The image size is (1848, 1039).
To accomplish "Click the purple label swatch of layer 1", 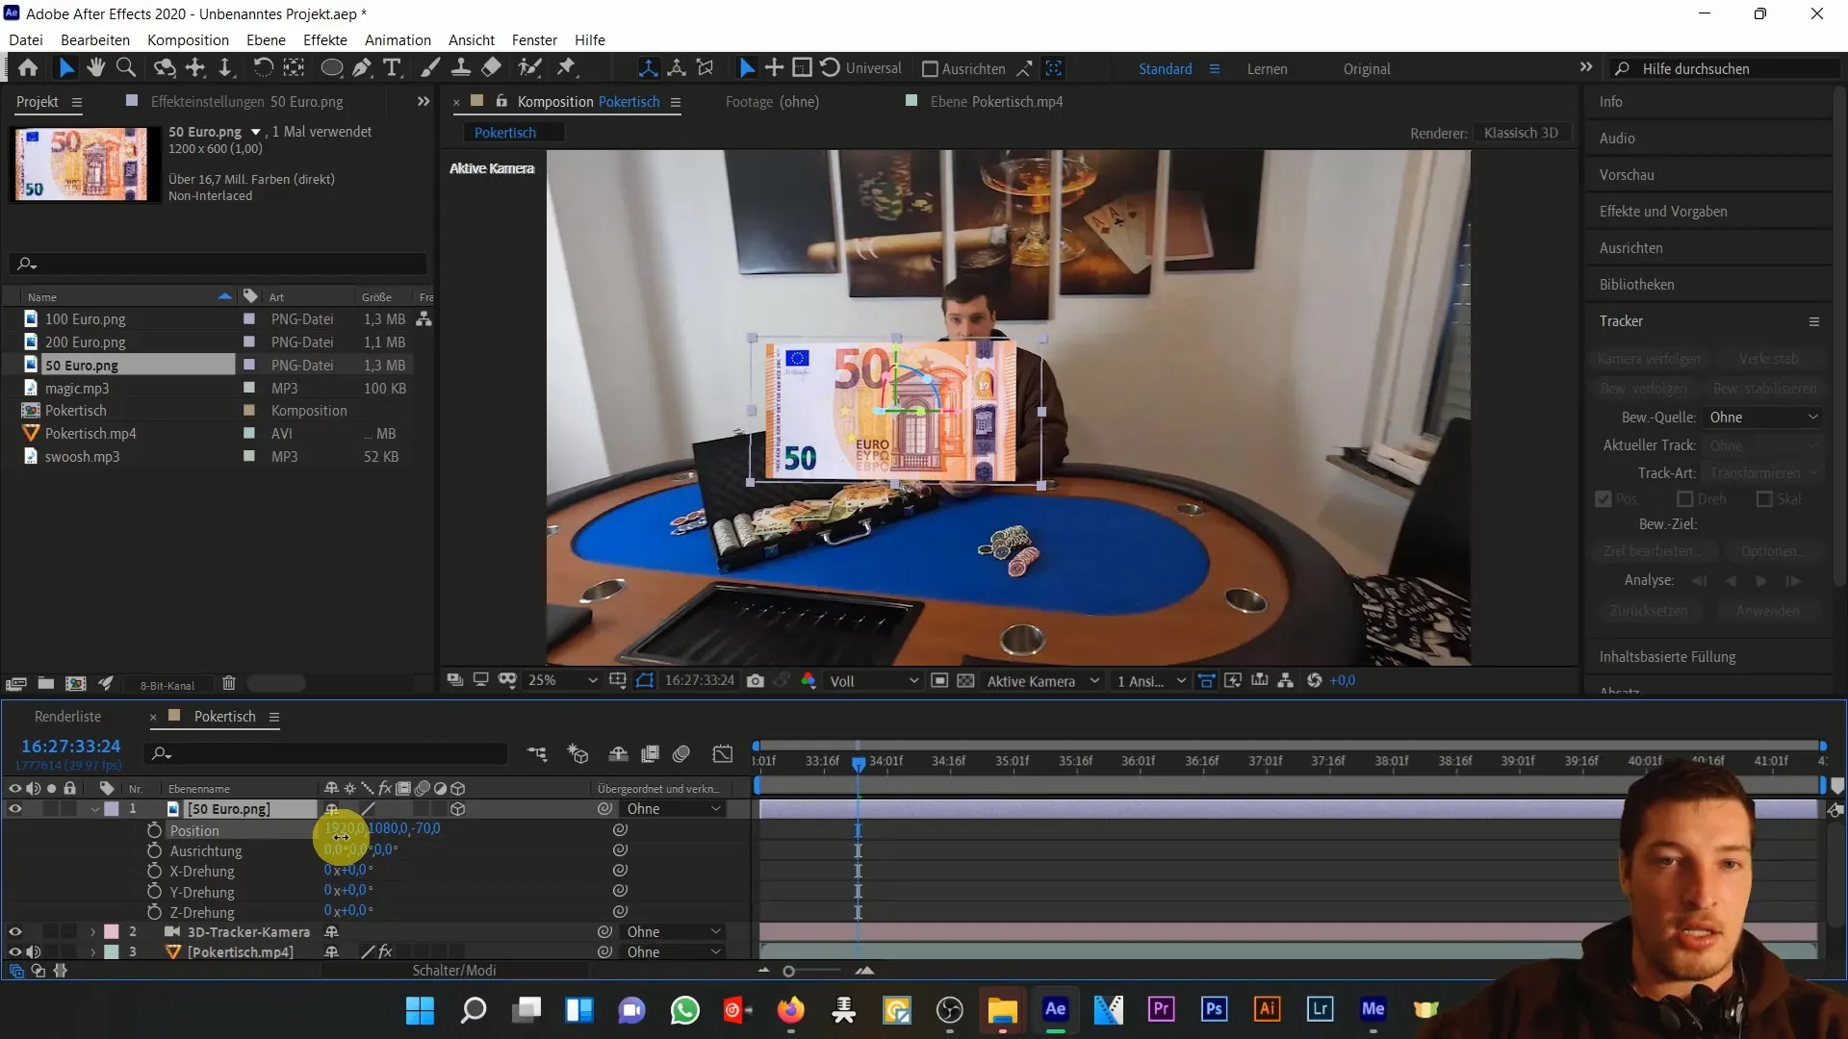I will [112, 809].
